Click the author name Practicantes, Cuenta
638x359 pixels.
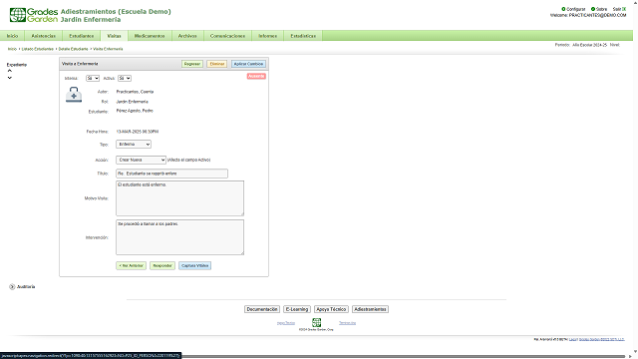click(x=136, y=92)
